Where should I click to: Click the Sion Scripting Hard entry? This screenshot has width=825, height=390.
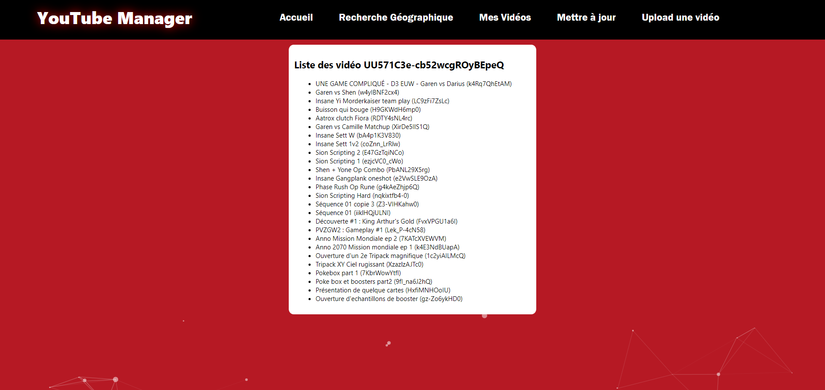coord(362,196)
